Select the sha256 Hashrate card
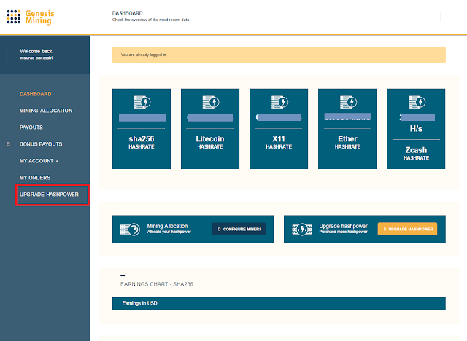This screenshot has height=341, width=467. [142, 129]
